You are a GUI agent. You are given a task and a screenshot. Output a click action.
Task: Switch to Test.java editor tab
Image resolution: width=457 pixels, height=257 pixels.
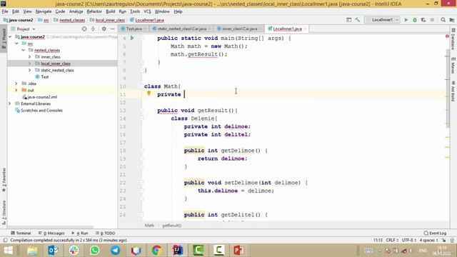[x=134, y=29]
